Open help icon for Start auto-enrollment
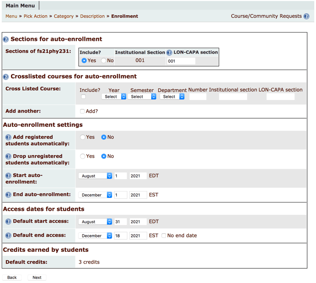The image size is (316, 283). pyautogui.click(x=8, y=175)
